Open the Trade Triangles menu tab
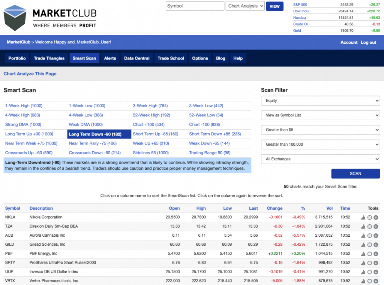Screen dimensions: 384x285 tap(49, 58)
